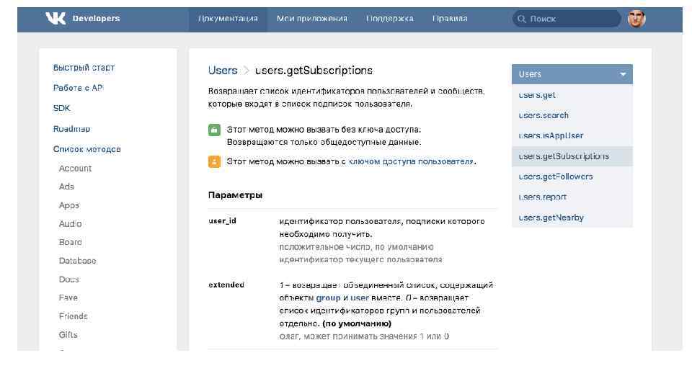
Task: Open the group object link
Action: 328,298
